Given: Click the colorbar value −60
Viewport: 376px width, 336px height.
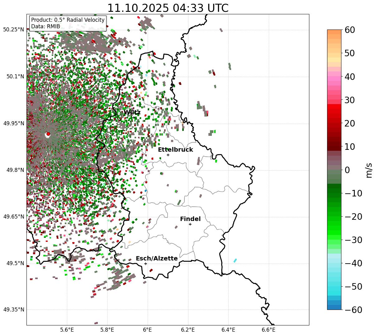Looking at the screenshot, I should pyautogui.click(x=353, y=310).
